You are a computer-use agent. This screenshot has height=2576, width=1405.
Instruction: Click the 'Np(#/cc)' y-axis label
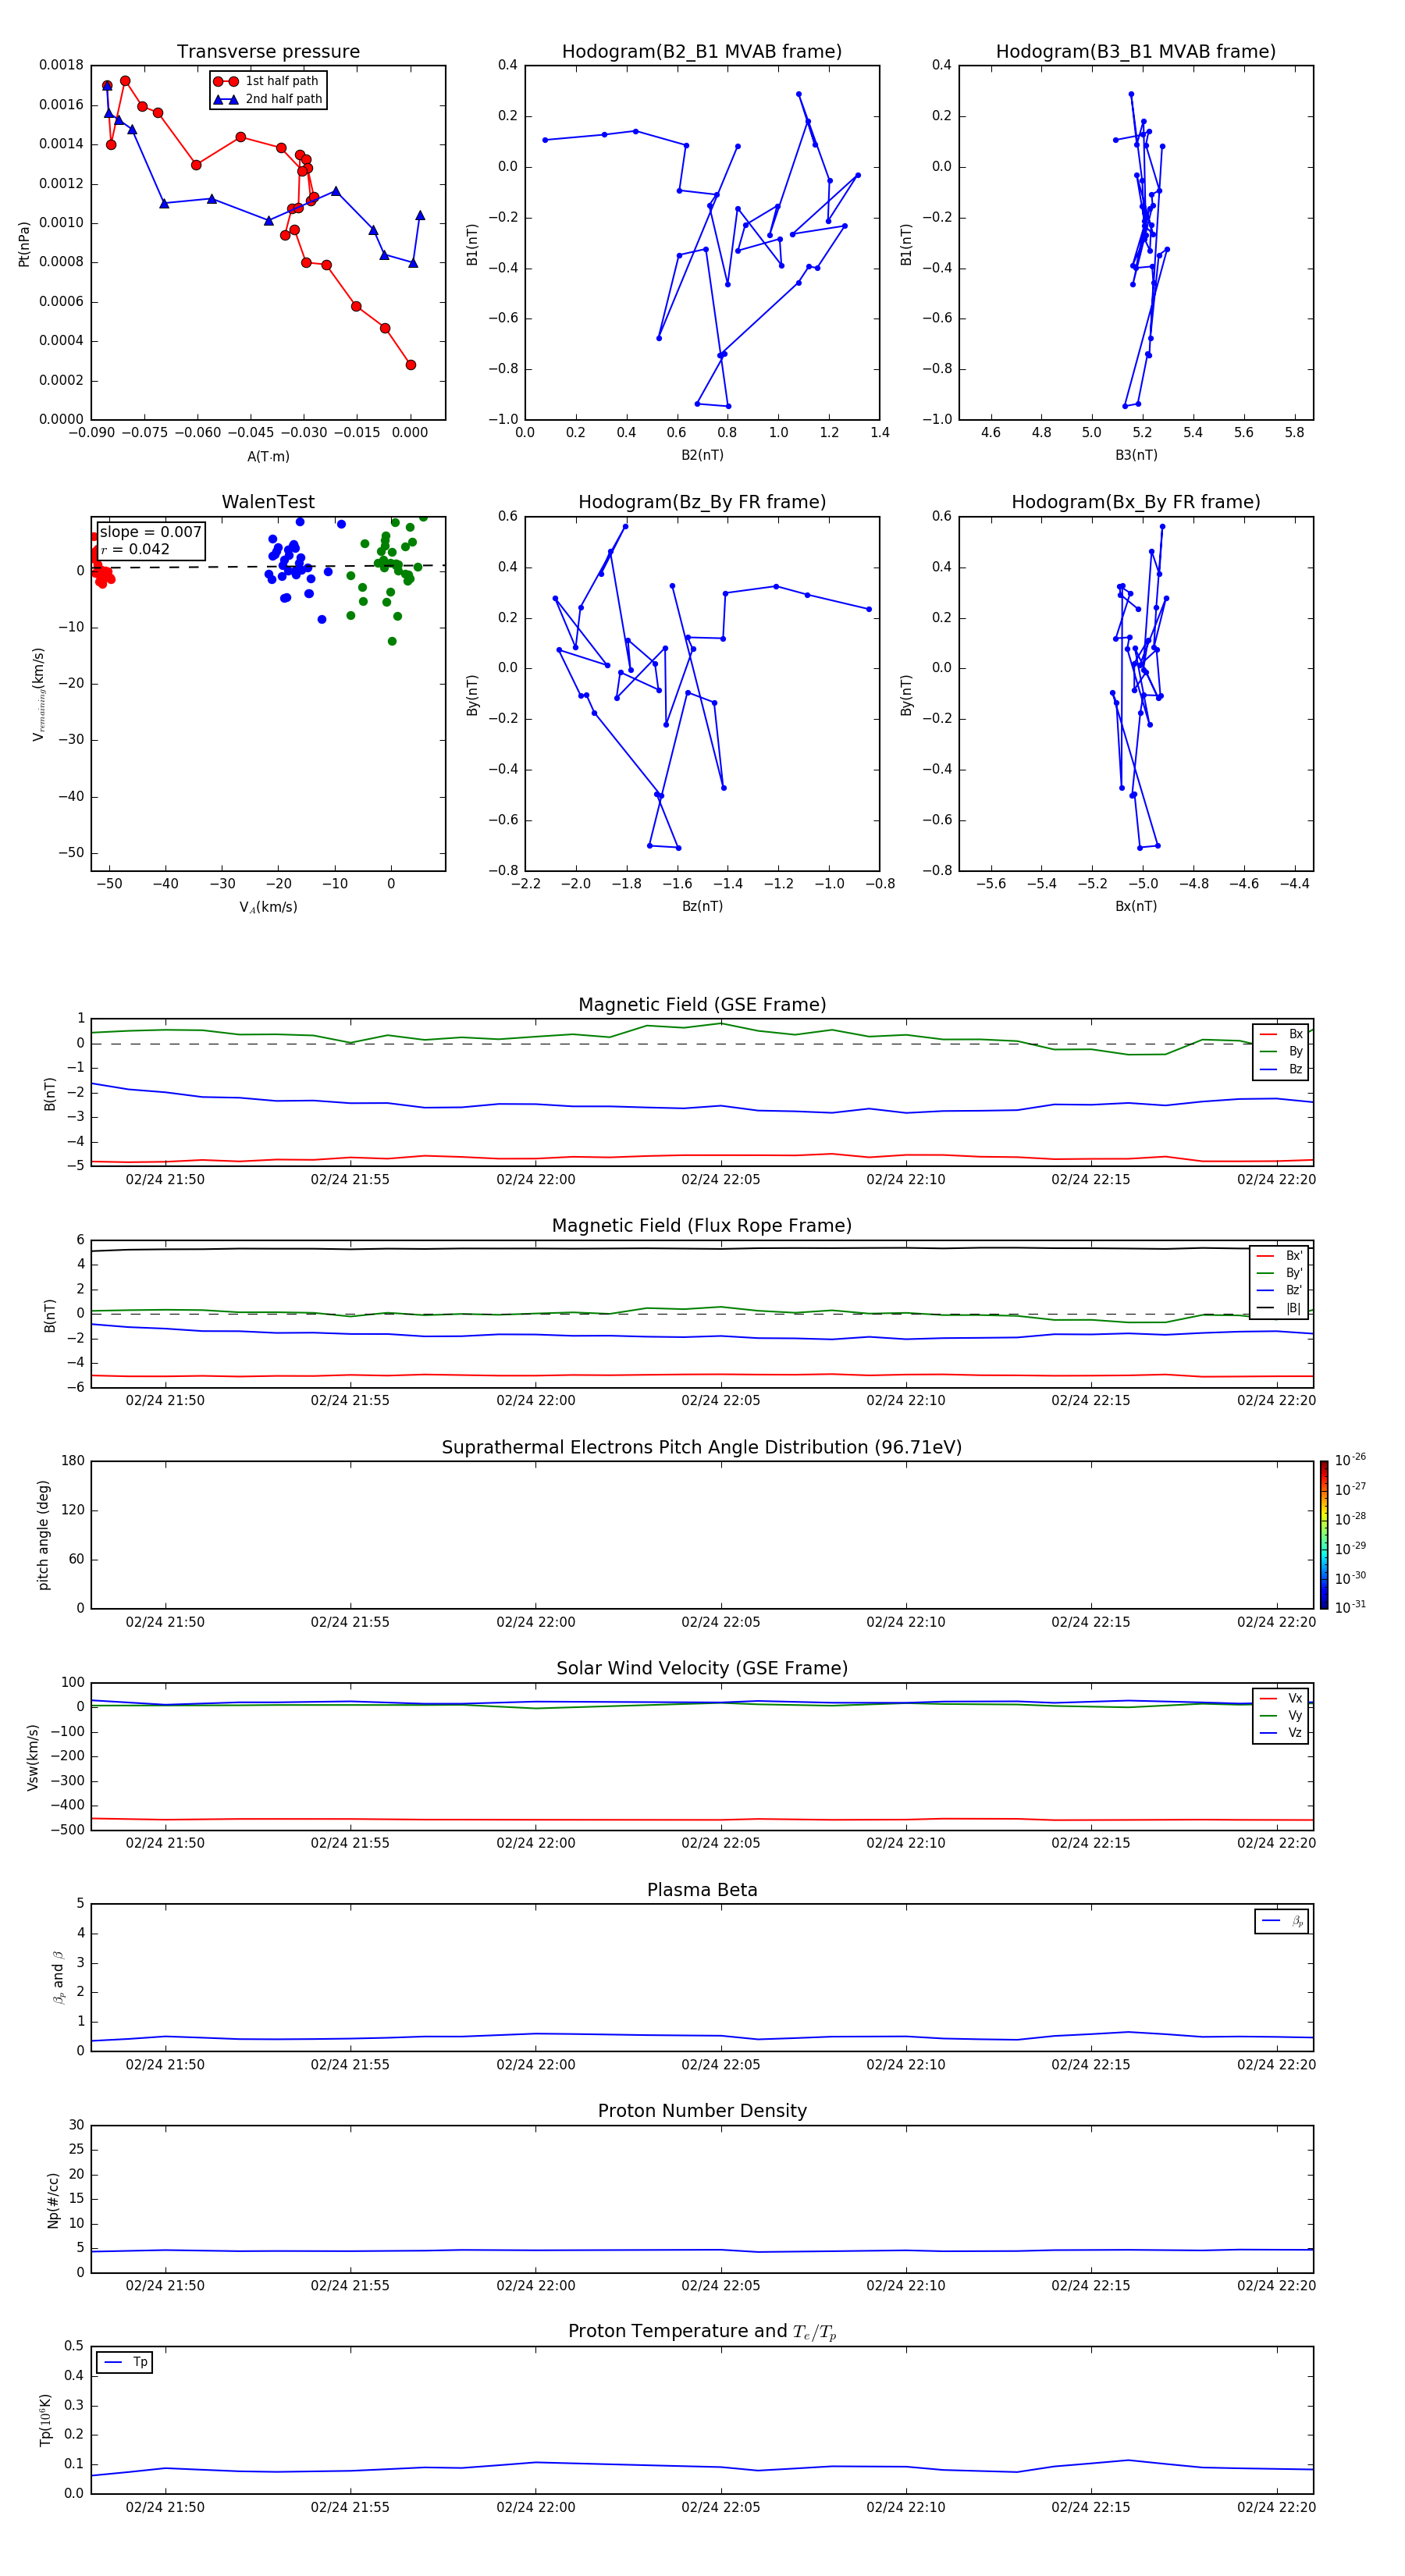point(53,2200)
